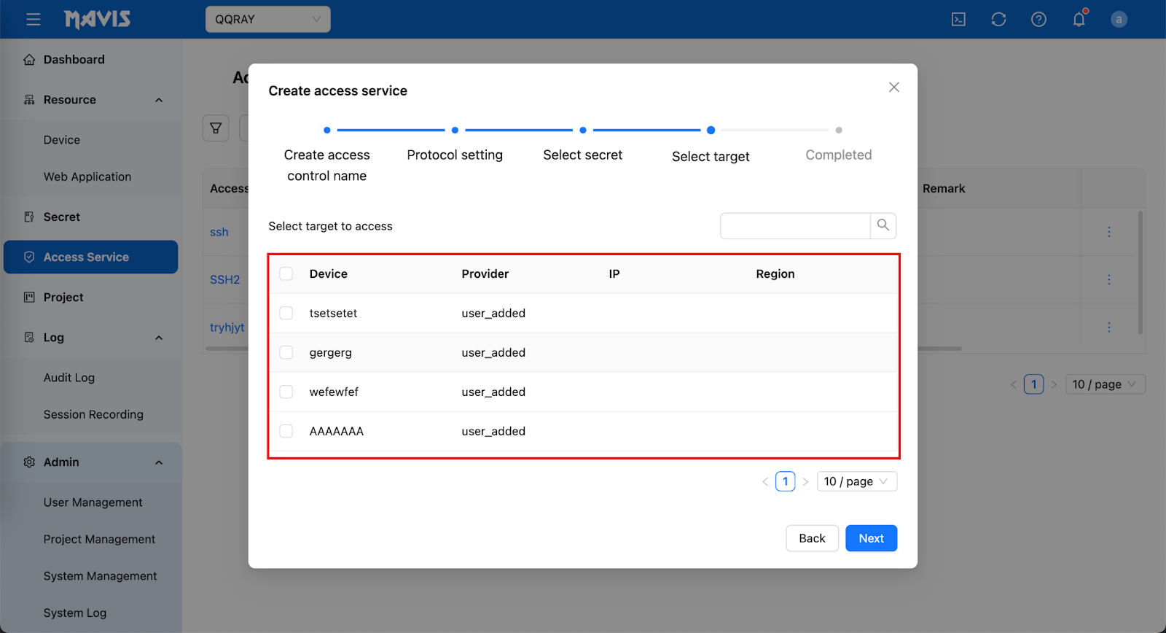The width and height of the screenshot is (1166, 633).
Task: Click the user avatar icon
Action: (x=1119, y=20)
